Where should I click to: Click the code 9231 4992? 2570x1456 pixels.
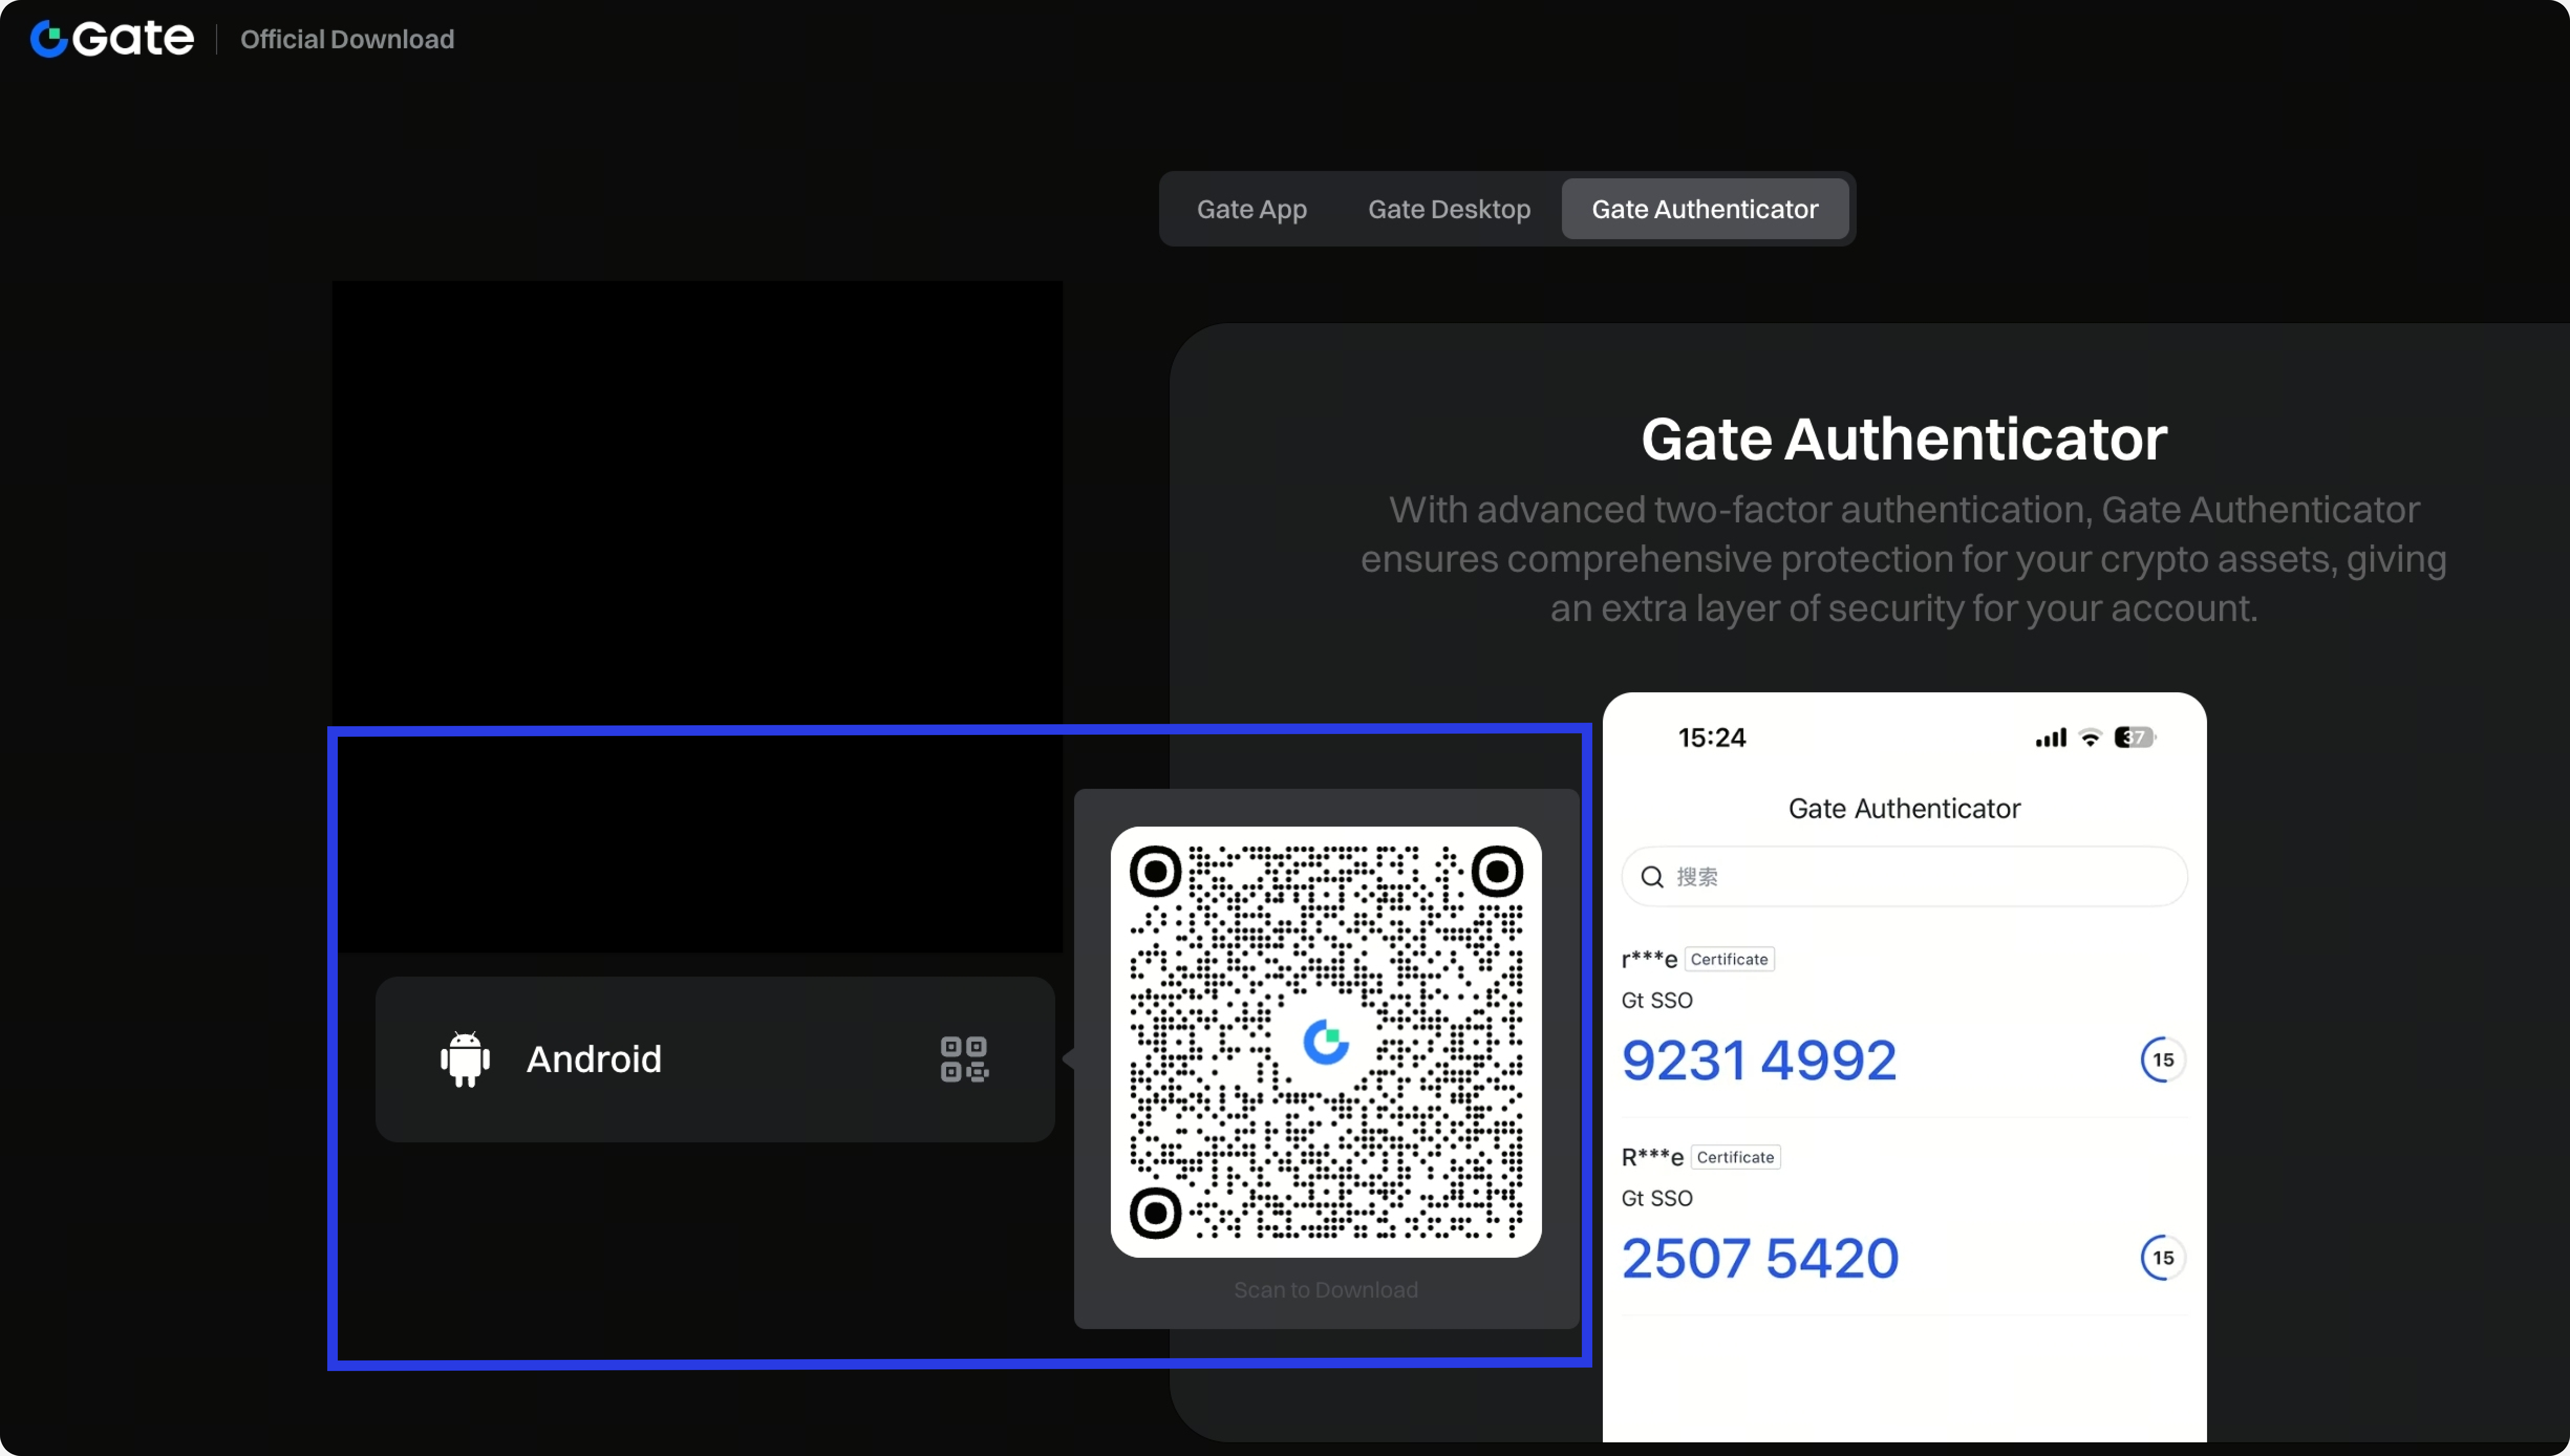click(x=1759, y=1060)
